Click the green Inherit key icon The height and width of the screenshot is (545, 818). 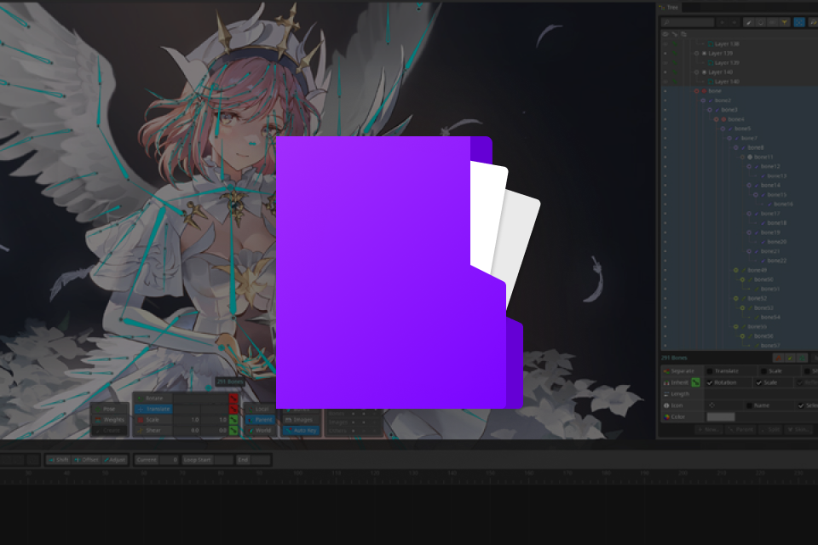tap(695, 382)
